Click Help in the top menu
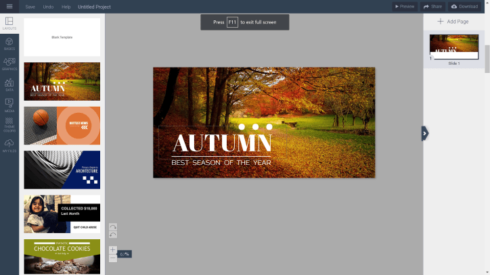The height and width of the screenshot is (275, 490). [66, 6]
